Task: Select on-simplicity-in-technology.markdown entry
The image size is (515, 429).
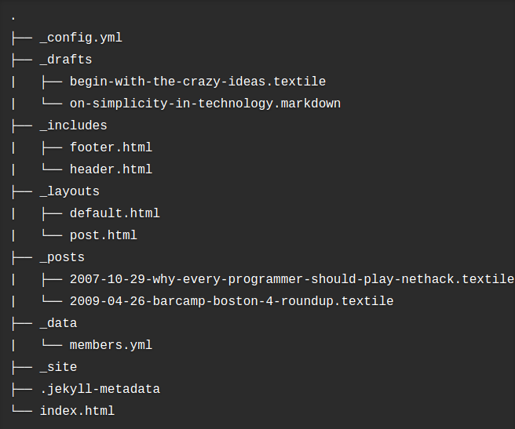Action: pos(205,104)
